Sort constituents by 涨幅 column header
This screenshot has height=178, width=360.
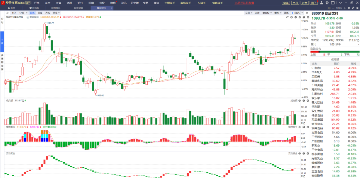(353, 64)
